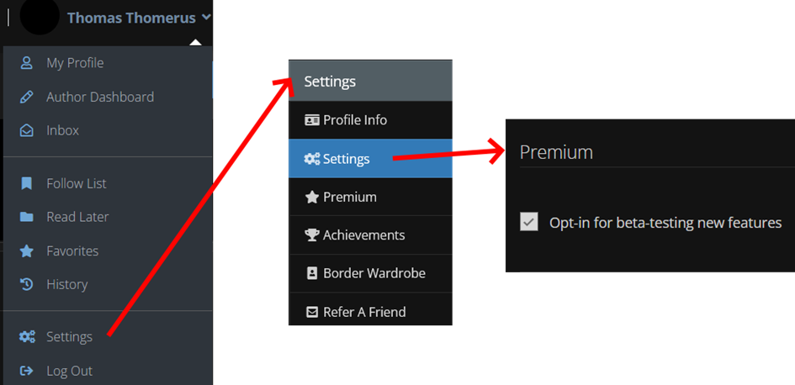Click the Thomas Thomerus username
Screen dimensions: 795x385
click(x=131, y=18)
